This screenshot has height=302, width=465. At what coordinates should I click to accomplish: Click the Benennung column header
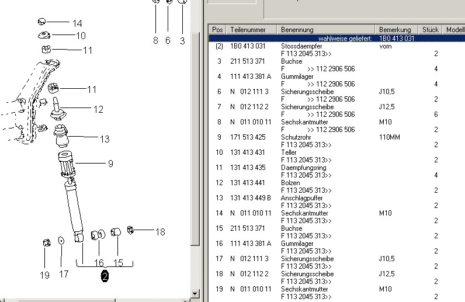pyautogui.click(x=297, y=29)
